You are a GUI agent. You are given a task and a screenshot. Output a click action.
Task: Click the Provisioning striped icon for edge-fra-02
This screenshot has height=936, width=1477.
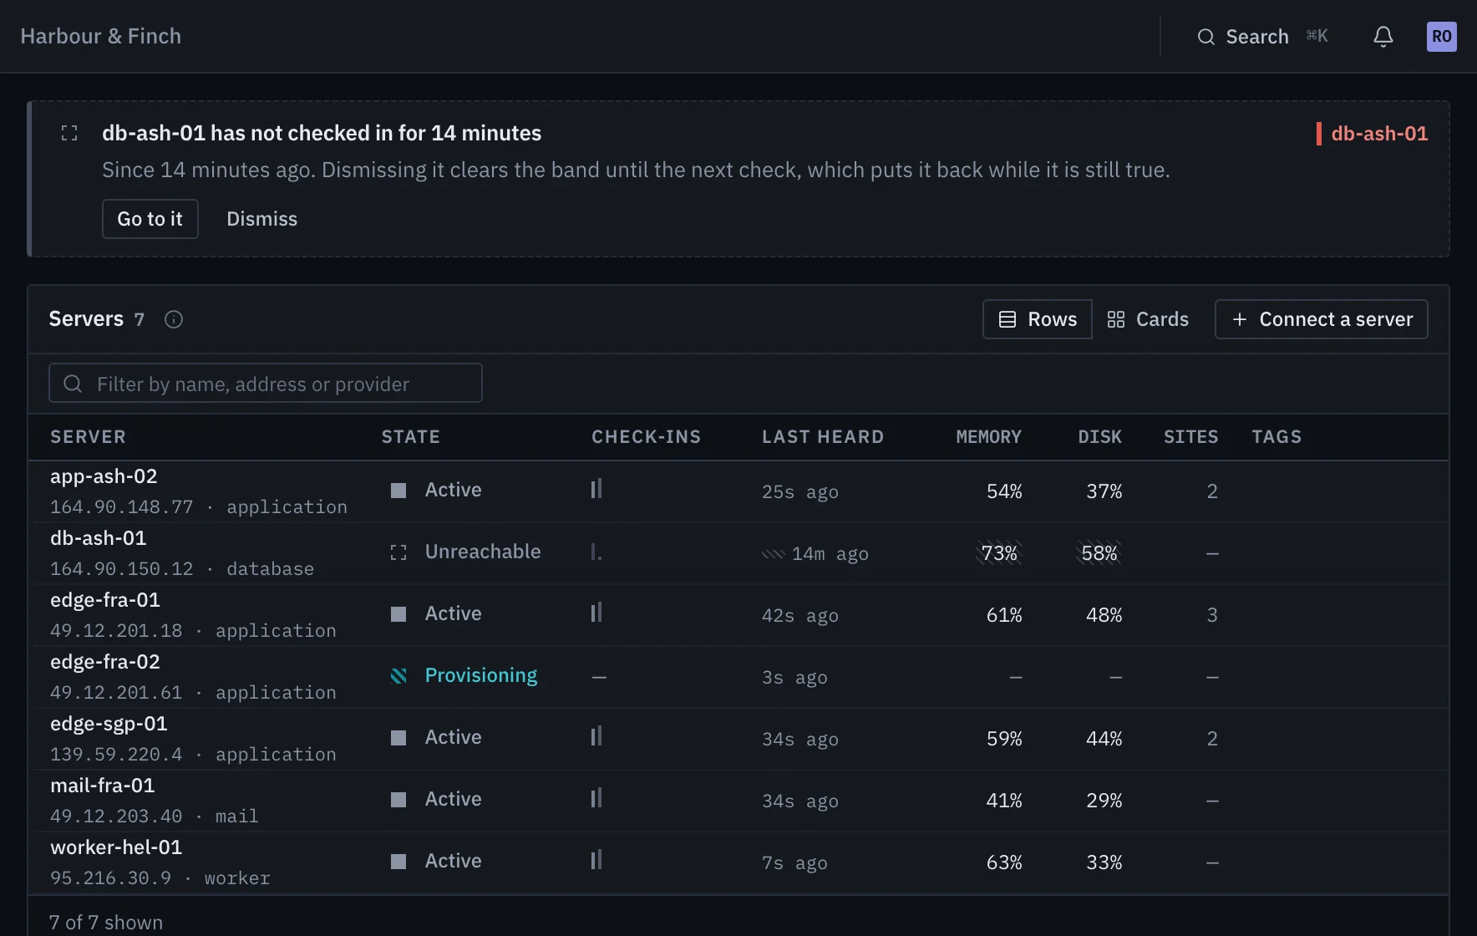[398, 675]
